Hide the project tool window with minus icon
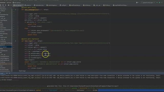The width and height of the screenshot is (164, 92). point(11,5)
